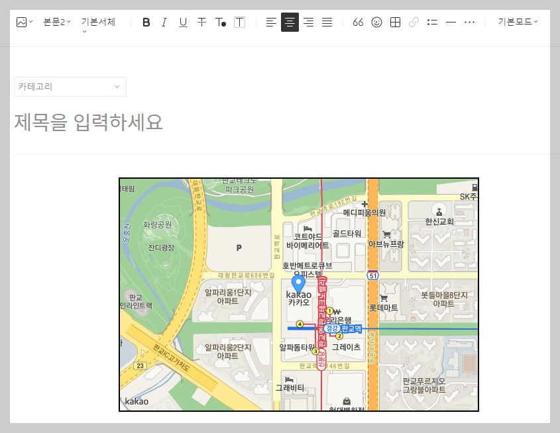Viewport: 560px width, 433px height.
Task: Open the text background color tool
Action: [240, 23]
